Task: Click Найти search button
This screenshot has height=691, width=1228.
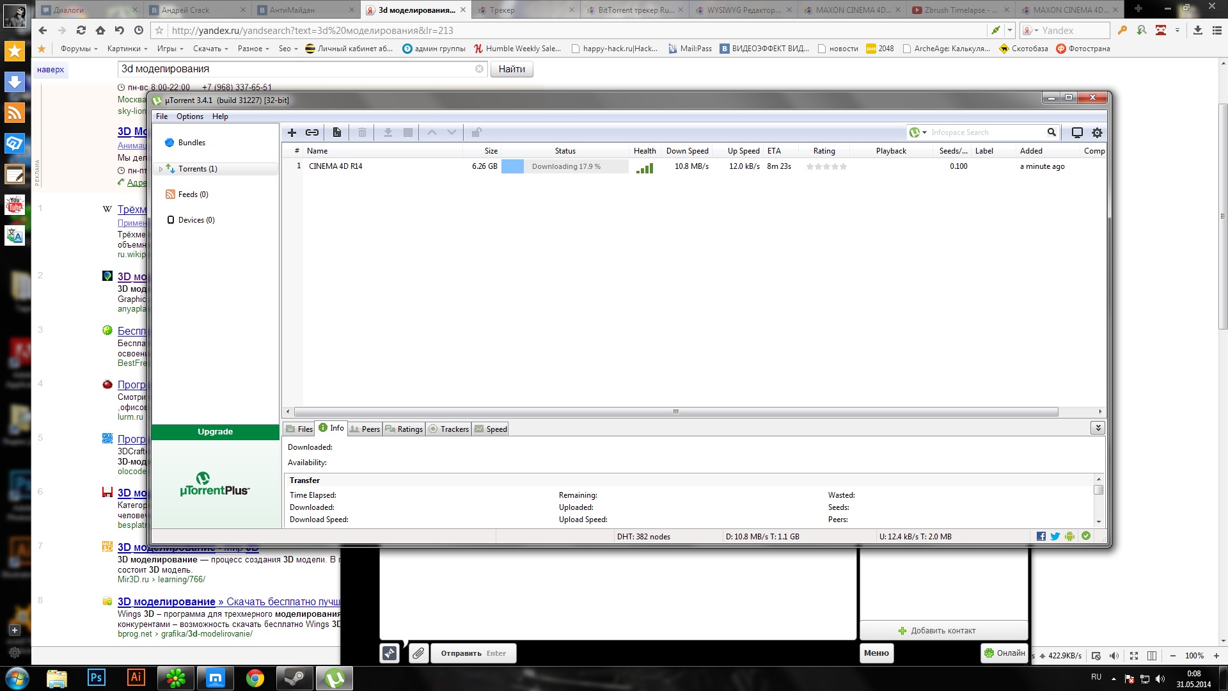Action: (512, 69)
